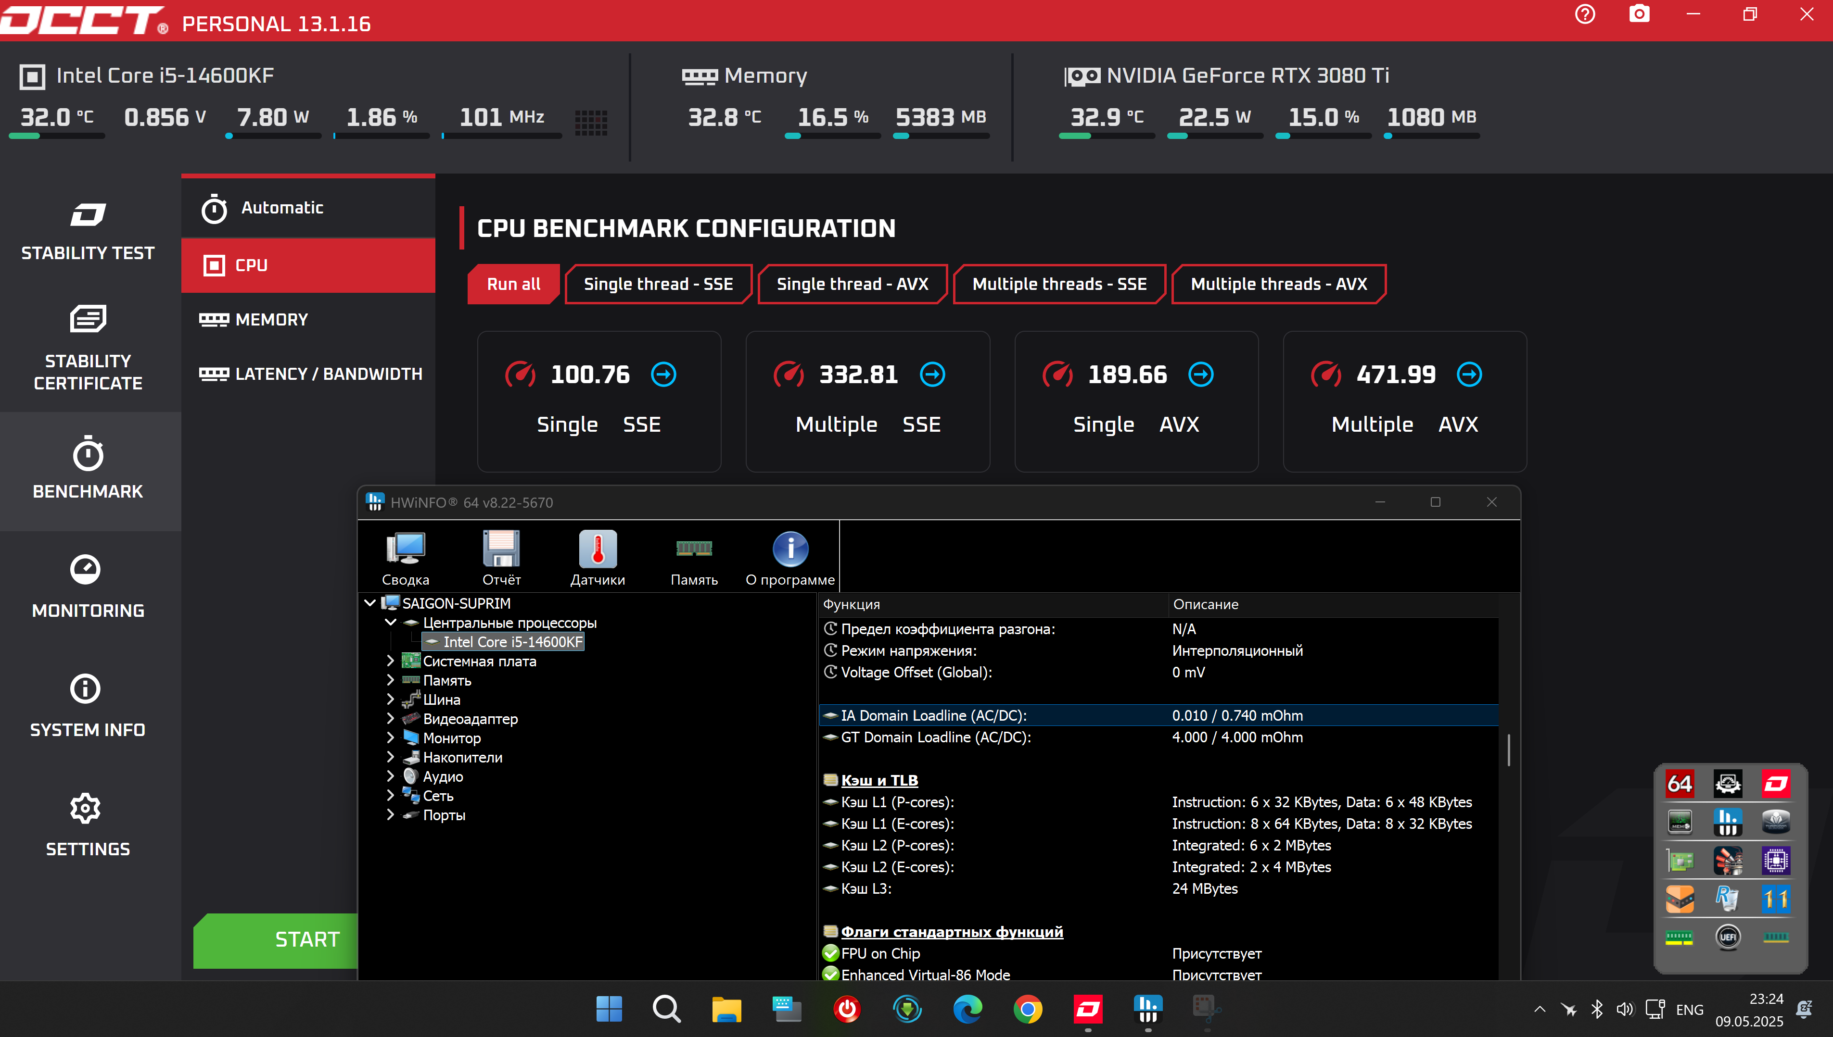
Task: Expand the Системная плата tree node
Action: click(390, 661)
